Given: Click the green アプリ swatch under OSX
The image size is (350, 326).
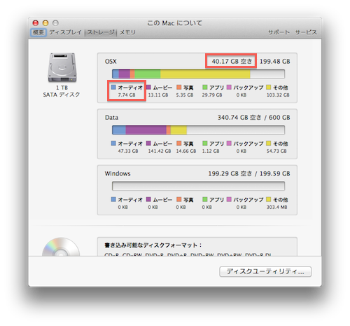Looking at the screenshot, I should (205, 87).
